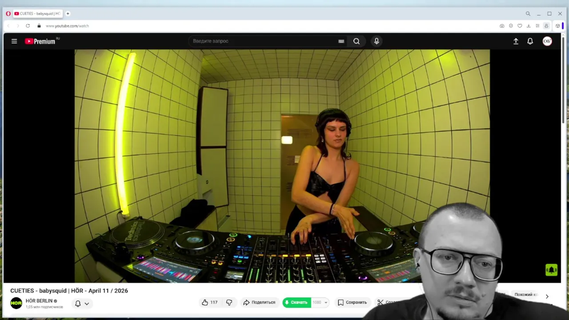Click green Скачать download button

point(297,302)
